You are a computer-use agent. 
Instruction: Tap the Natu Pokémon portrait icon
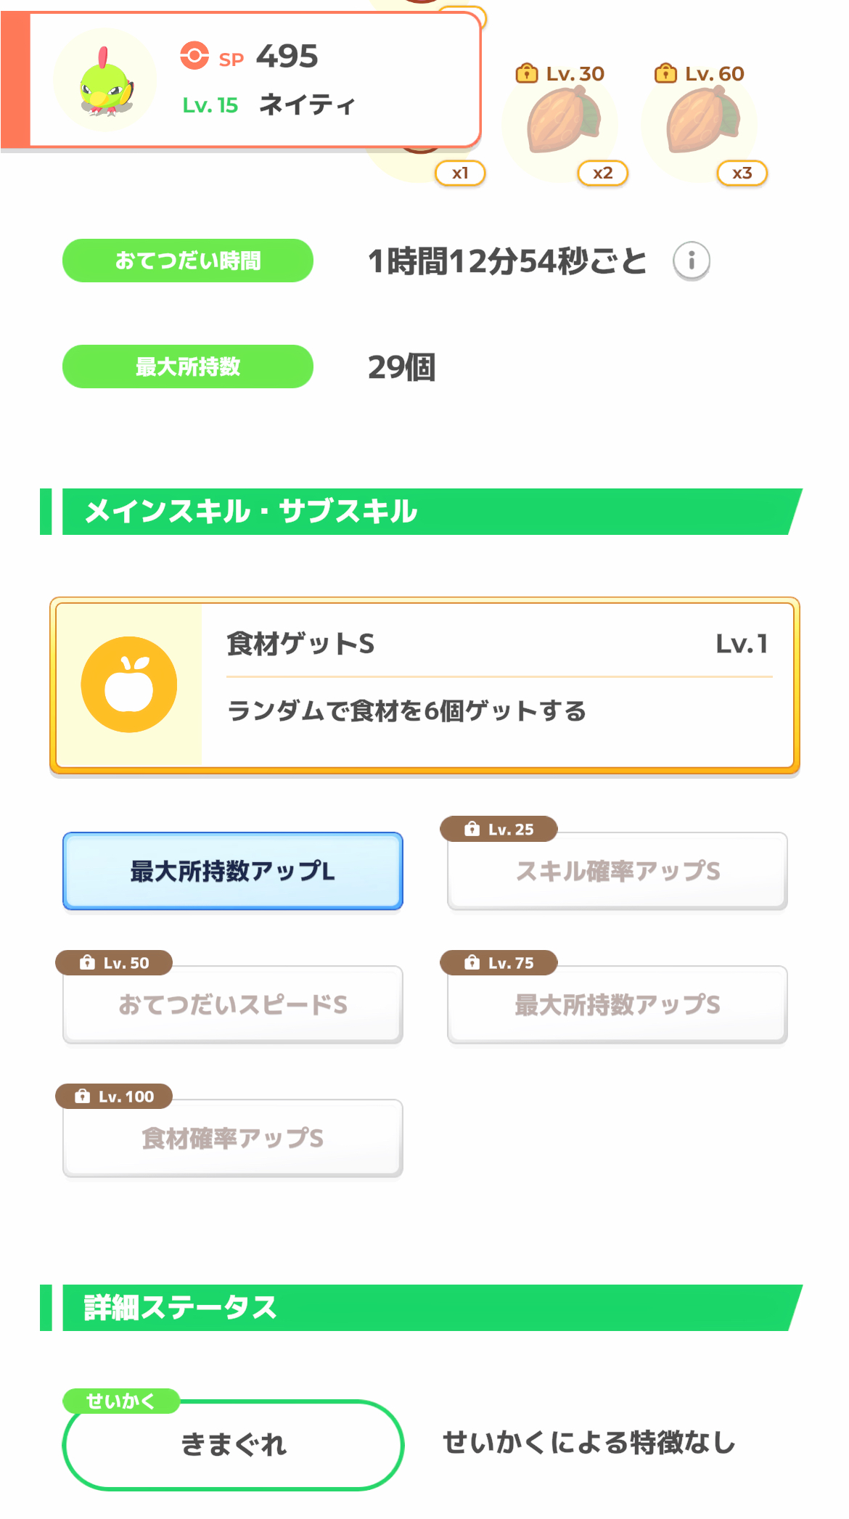[106, 81]
